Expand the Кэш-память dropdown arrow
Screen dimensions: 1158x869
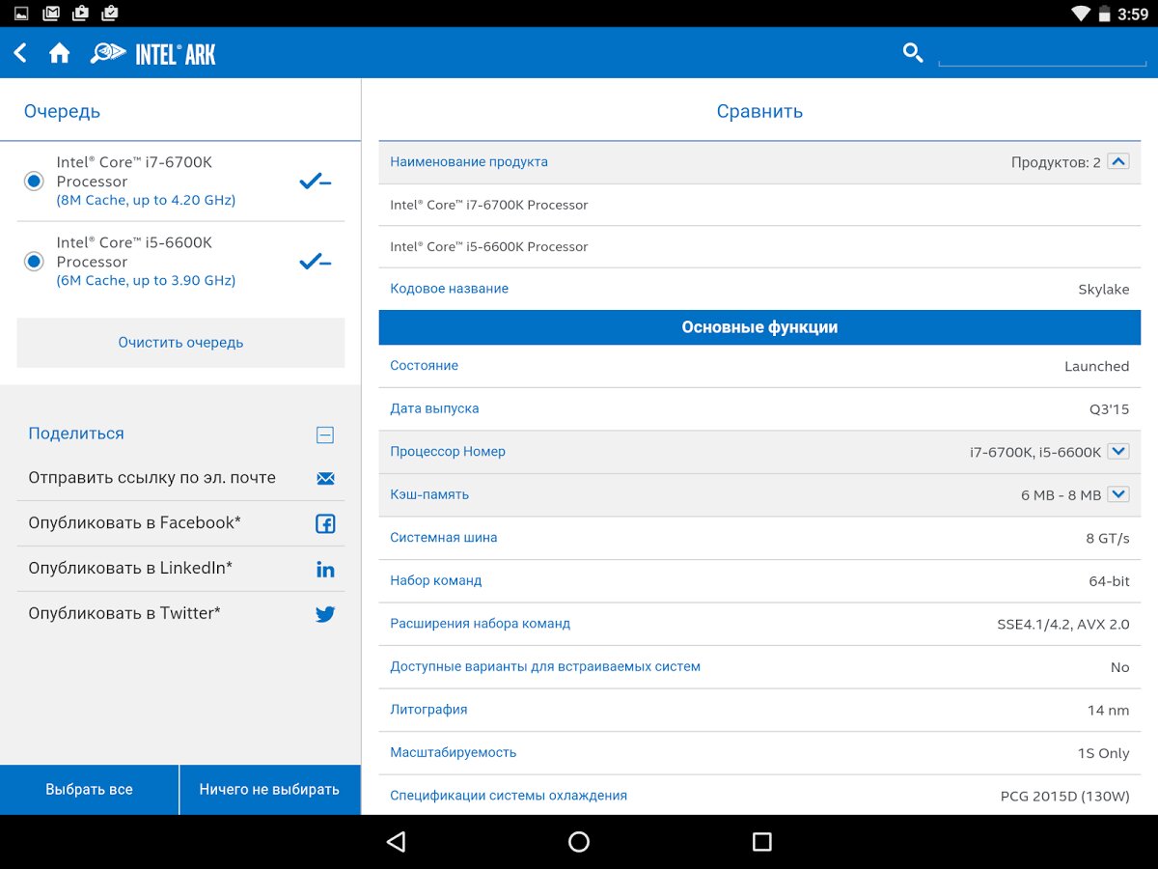1118,494
